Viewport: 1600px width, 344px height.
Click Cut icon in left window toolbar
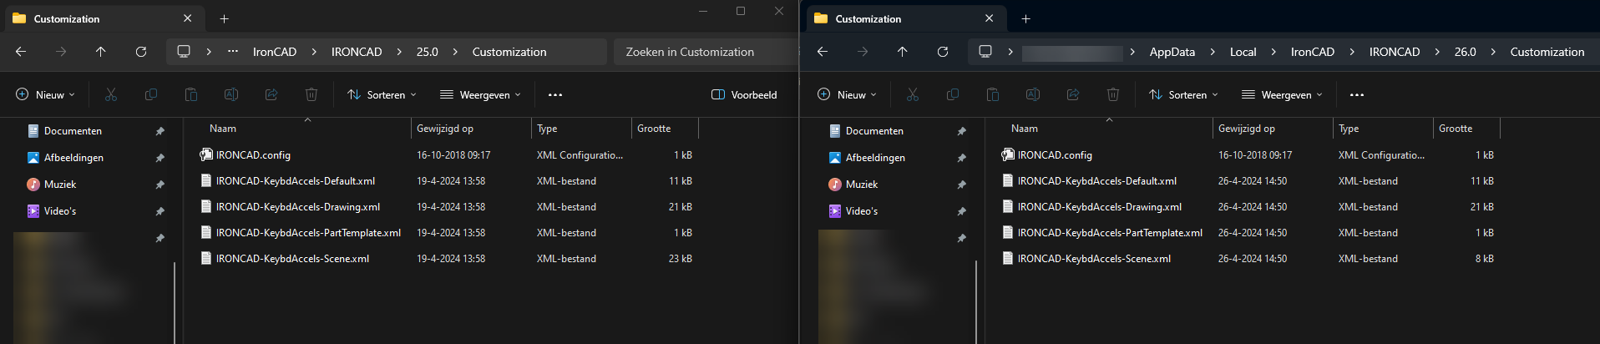(111, 95)
